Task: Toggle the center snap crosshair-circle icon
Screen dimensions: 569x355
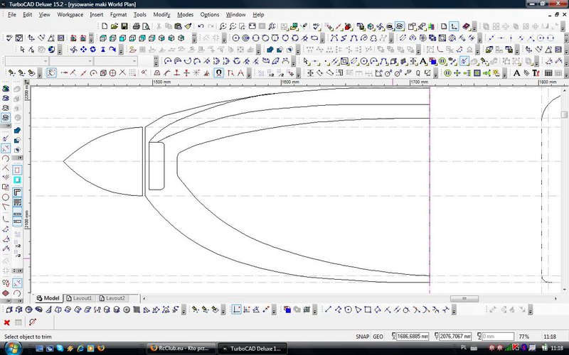Action: click(113, 73)
